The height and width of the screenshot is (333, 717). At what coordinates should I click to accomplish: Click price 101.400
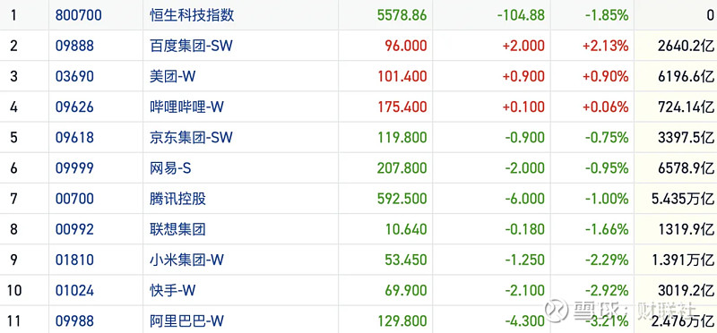(x=402, y=76)
